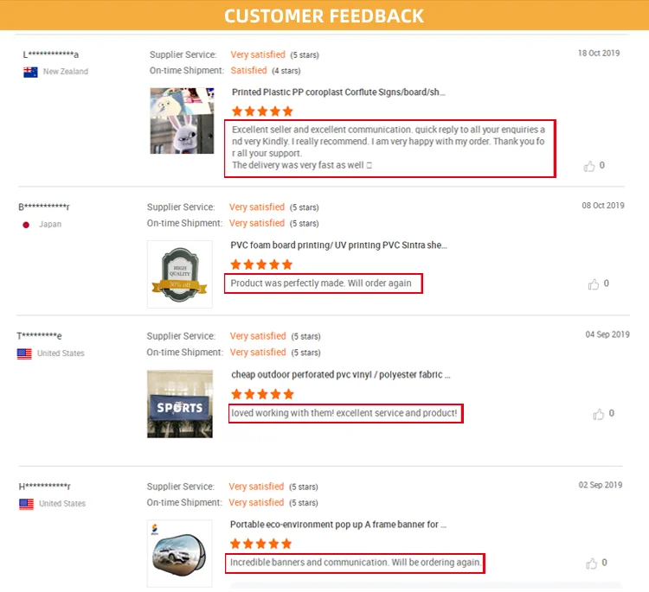
Task: Click the United States flag beside T*********e
Action: point(24,353)
